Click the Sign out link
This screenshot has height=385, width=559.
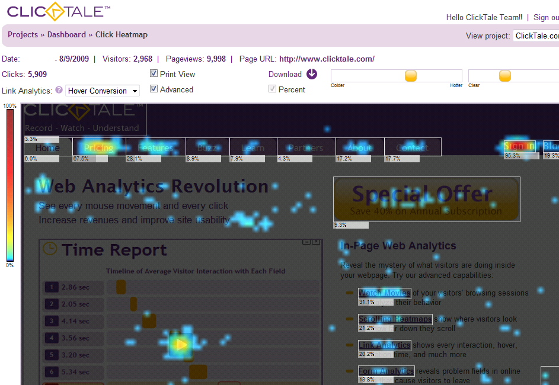pyautogui.click(x=546, y=17)
